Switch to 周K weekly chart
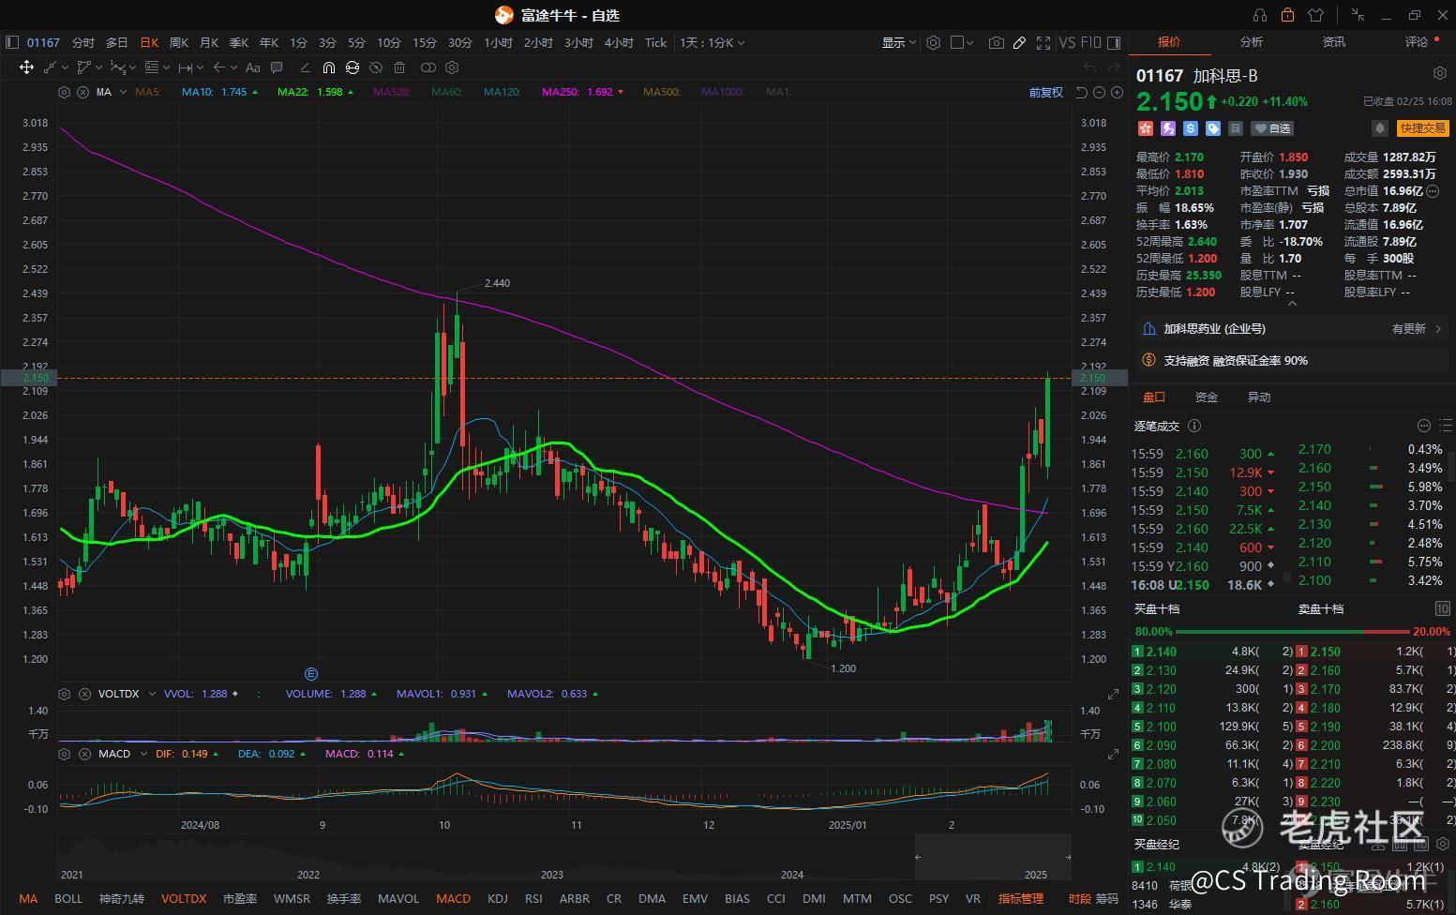 coord(178,42)
